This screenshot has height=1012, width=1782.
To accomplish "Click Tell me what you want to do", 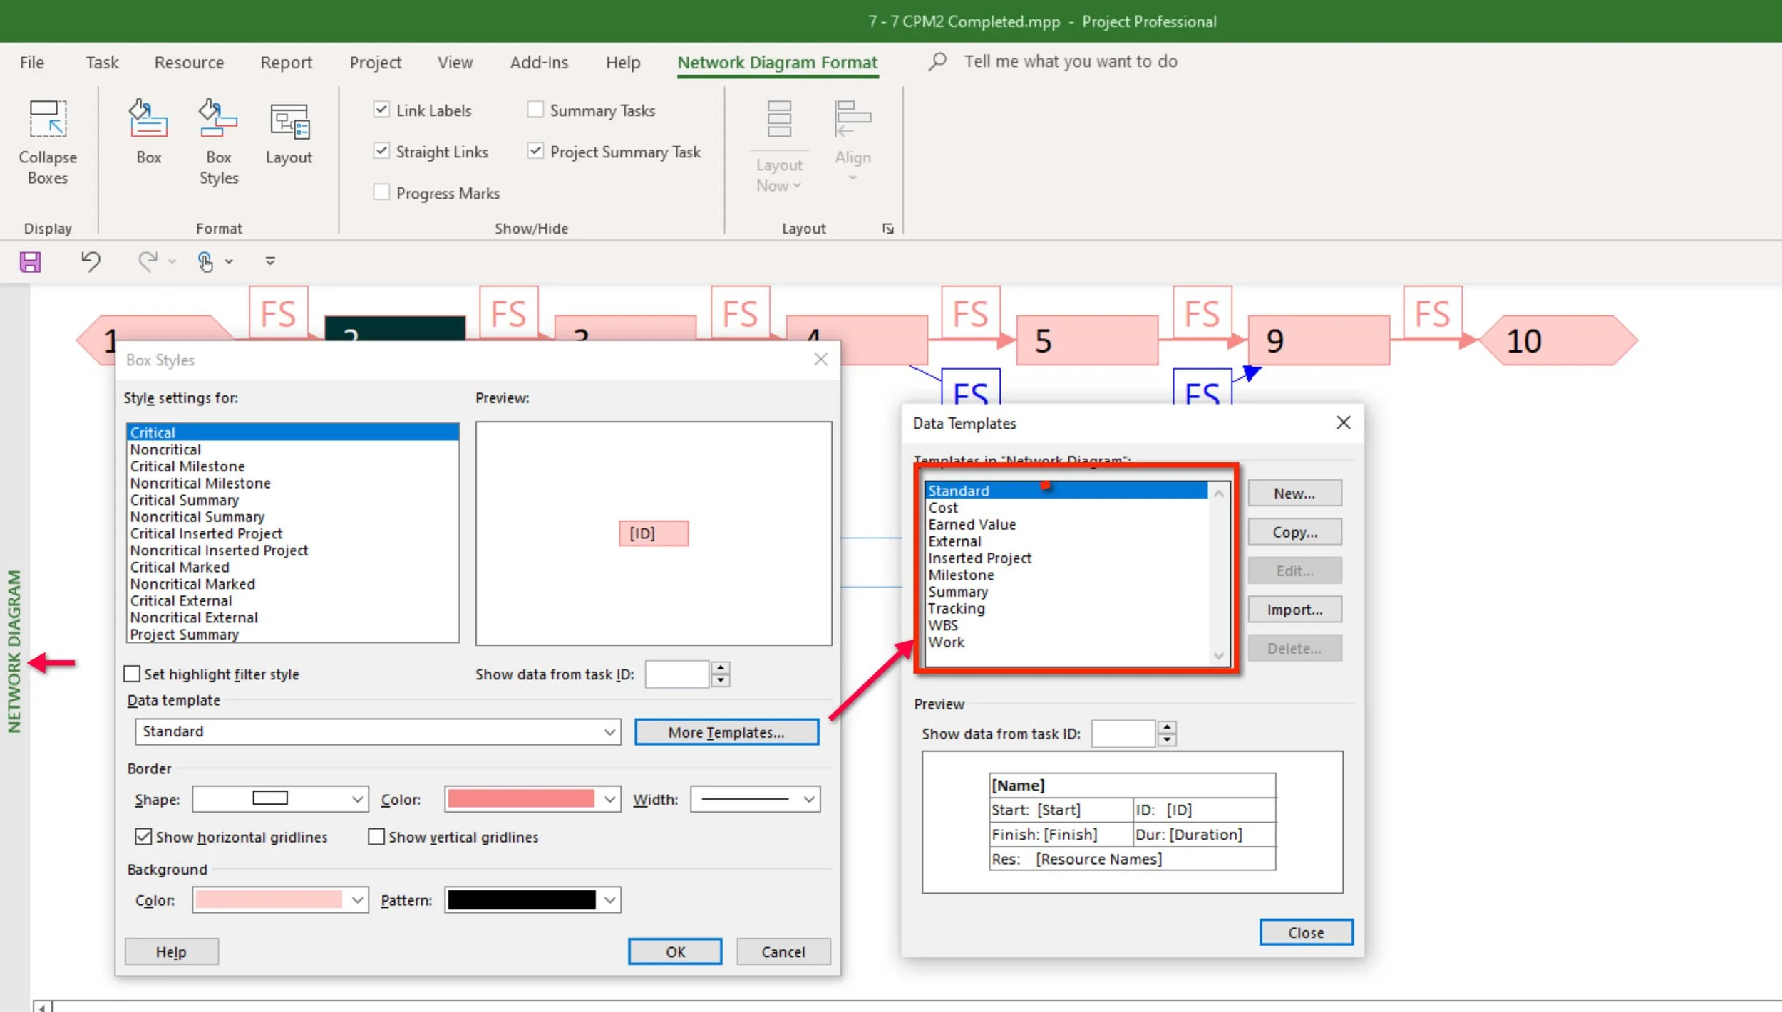I will [1070, 61].
